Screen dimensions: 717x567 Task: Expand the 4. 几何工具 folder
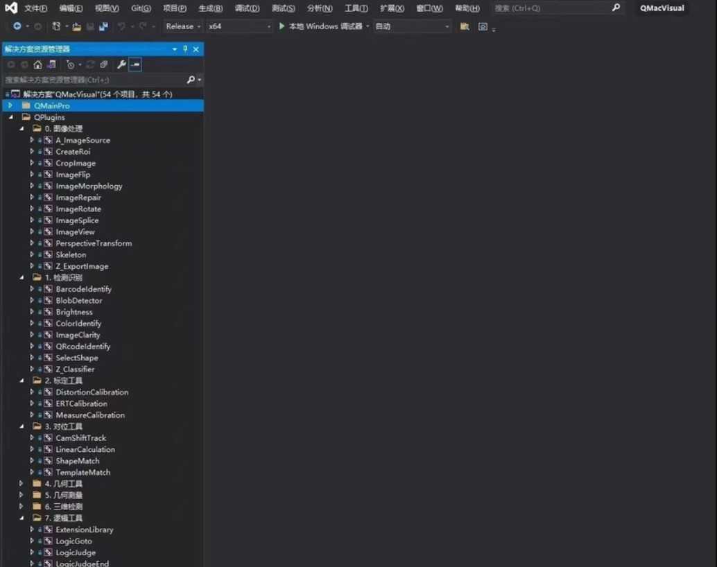coord(21,483)
